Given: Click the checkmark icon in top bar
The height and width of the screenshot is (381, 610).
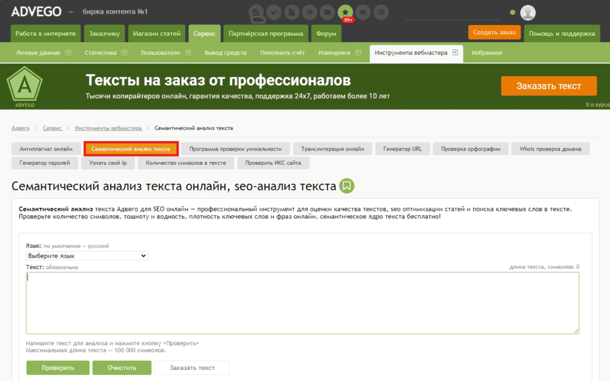Looking at the screenshot, I should point(274,12).
